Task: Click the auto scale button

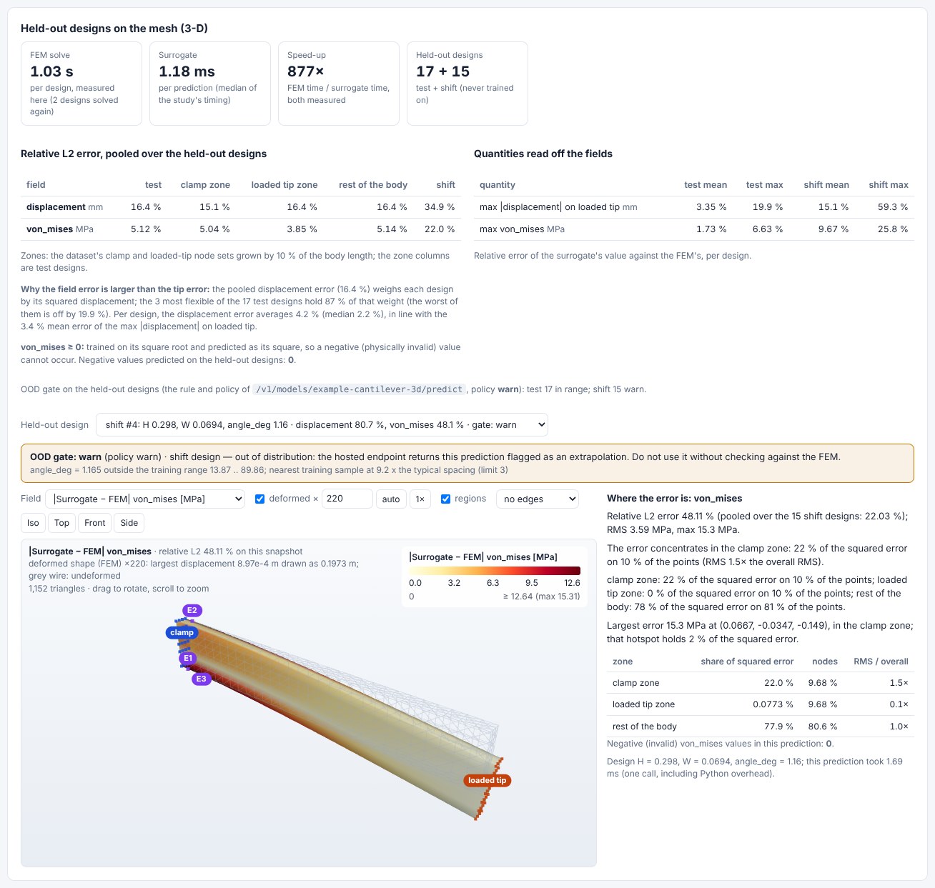Action: [x=391, y=499]
